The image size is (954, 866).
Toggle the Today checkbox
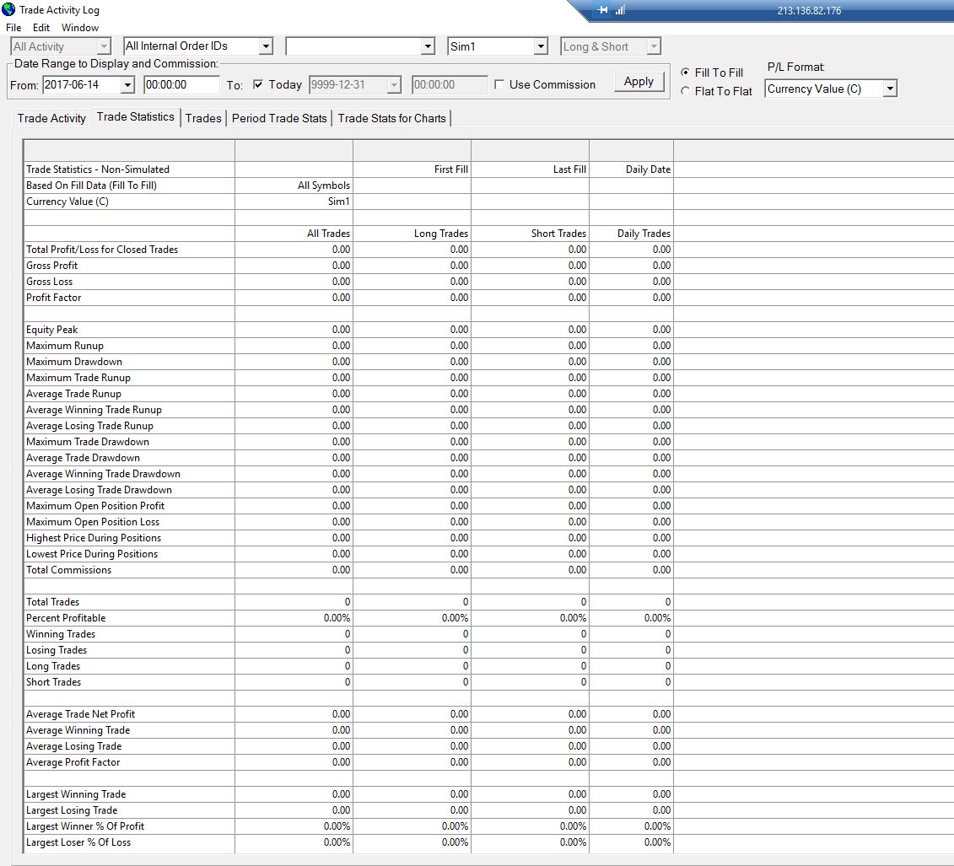(x=258, y=84)
